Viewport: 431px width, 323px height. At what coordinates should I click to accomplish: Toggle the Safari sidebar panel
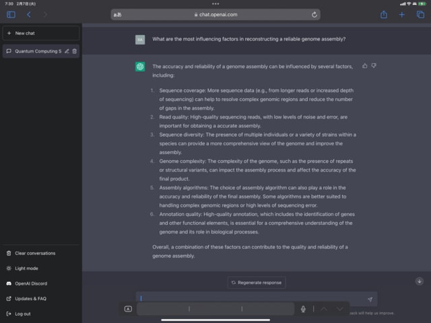coord(11,14)
